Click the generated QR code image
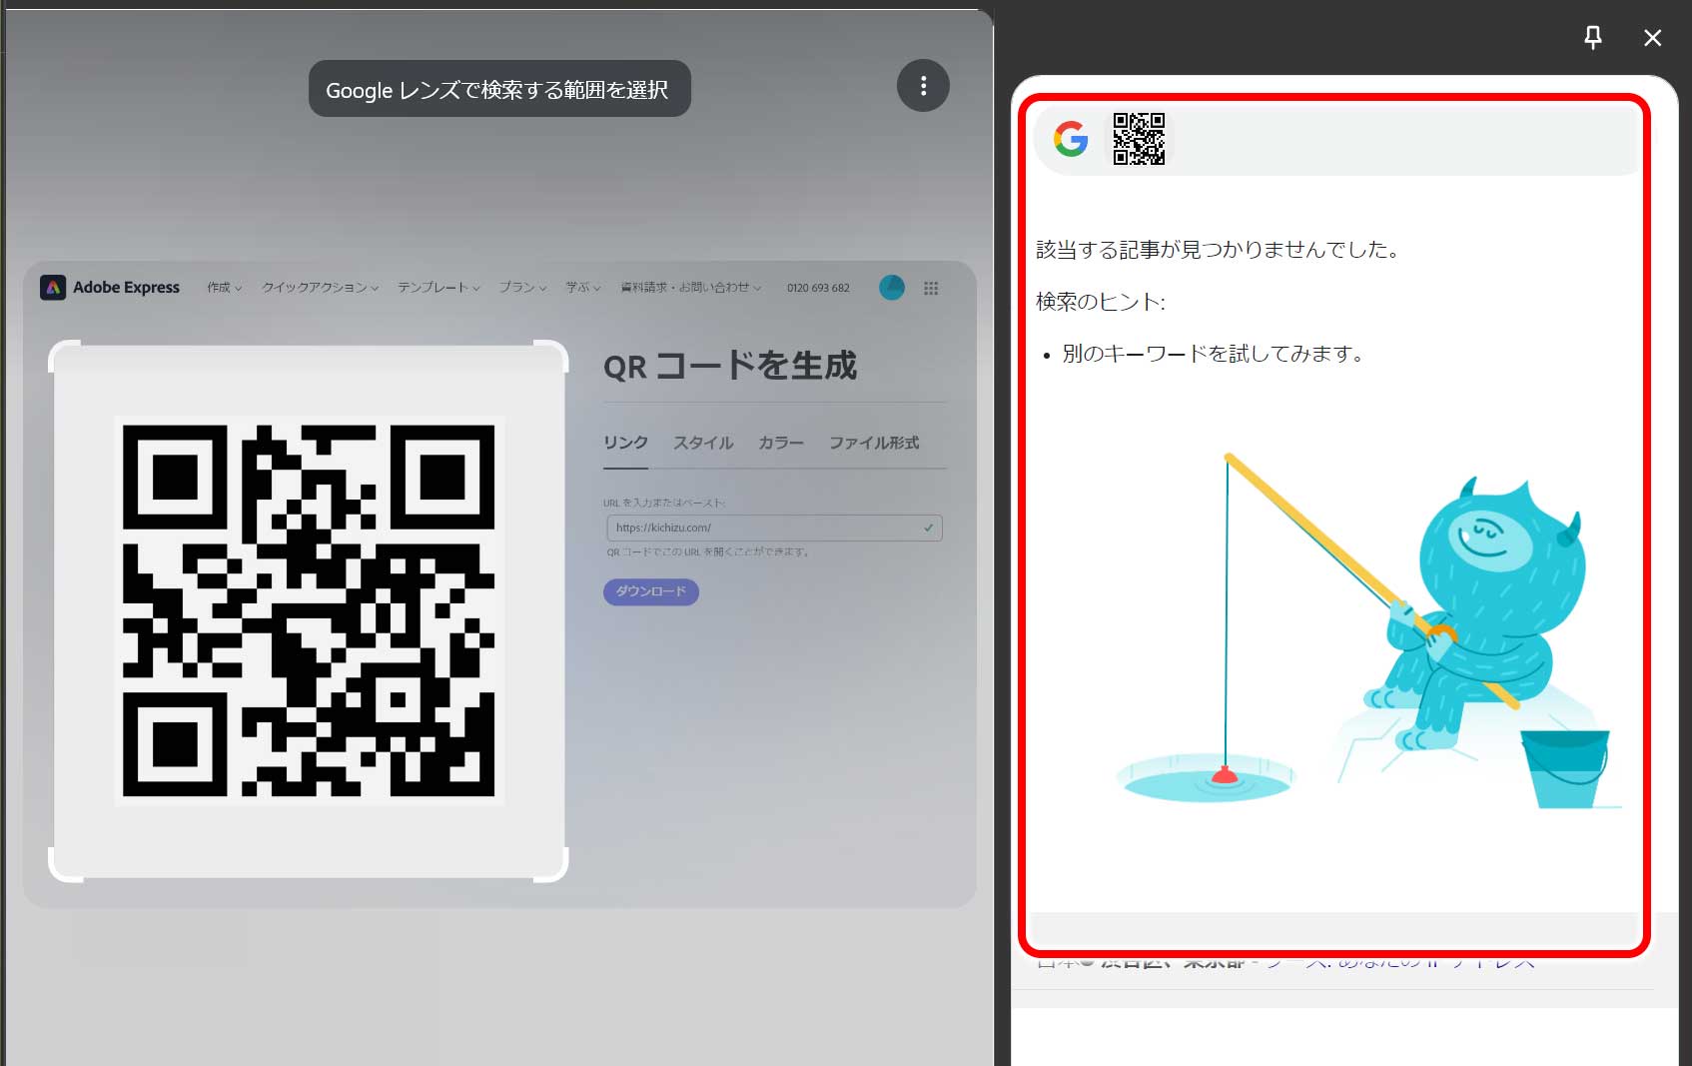1692x1066 pixels. 309,610
